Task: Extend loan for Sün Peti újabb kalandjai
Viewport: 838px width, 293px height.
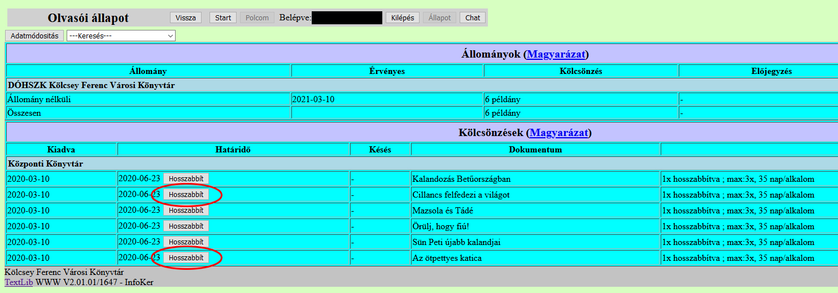Action: tap(186, 242)
